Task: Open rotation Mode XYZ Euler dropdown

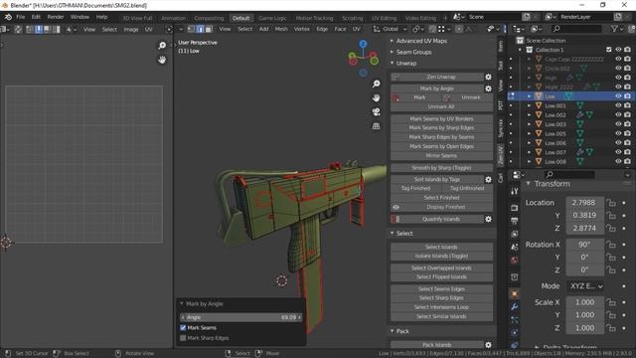Action: [x=585, y=286]
